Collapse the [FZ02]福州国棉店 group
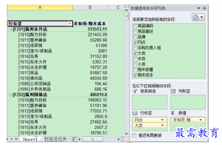 pyautogui.click(x=11, y=95)
